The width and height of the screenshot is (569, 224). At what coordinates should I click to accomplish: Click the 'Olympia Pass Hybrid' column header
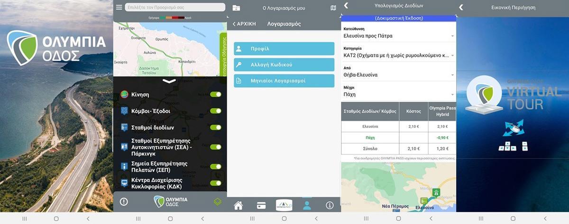(442, 111)
